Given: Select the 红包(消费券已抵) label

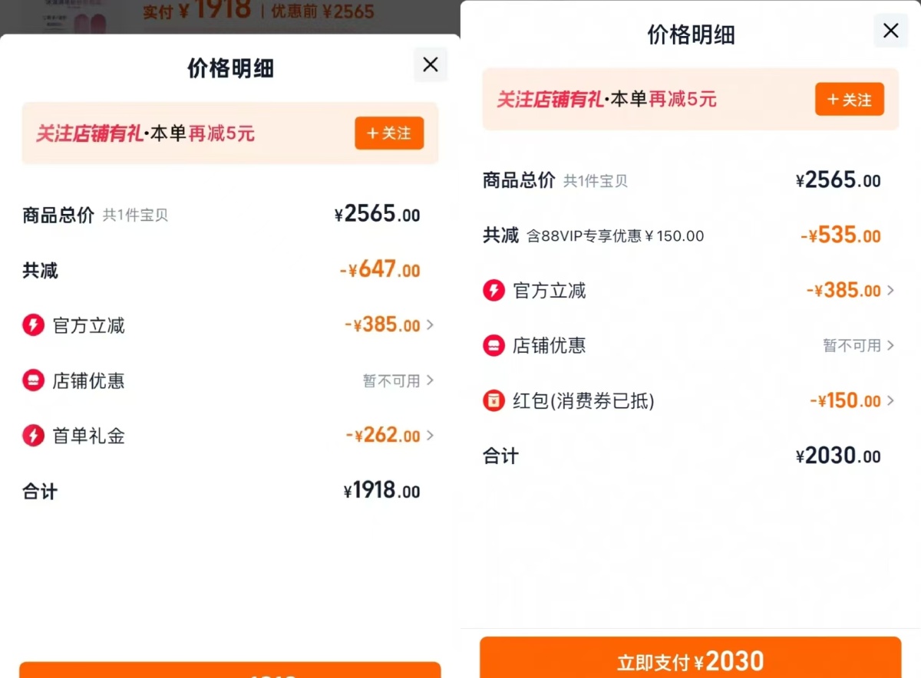Looking at the screenshot, I should pos(583,400).
